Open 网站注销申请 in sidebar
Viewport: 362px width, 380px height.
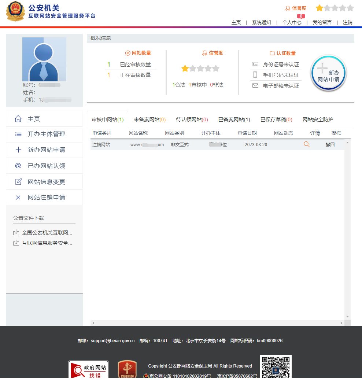[x=44, y=197]
